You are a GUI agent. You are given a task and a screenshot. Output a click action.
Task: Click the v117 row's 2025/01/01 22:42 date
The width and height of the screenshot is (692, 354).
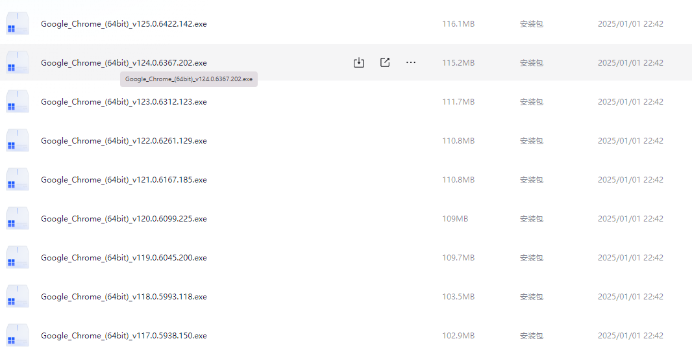(630, 336)
